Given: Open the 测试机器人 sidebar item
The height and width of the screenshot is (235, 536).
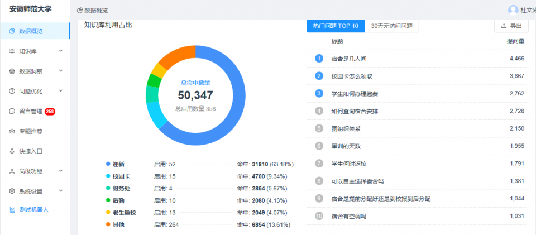Looking at the screenshot, I should coord(33,210).
